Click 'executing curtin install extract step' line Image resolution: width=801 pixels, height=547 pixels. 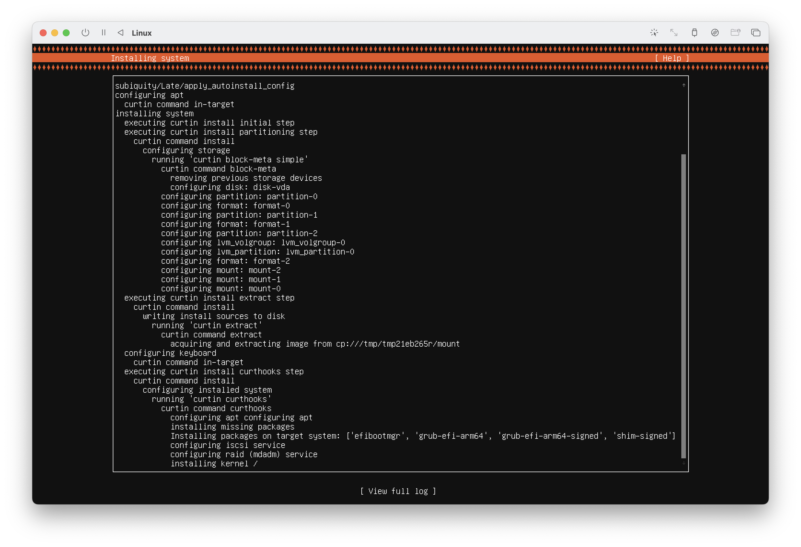pos(209,298)
